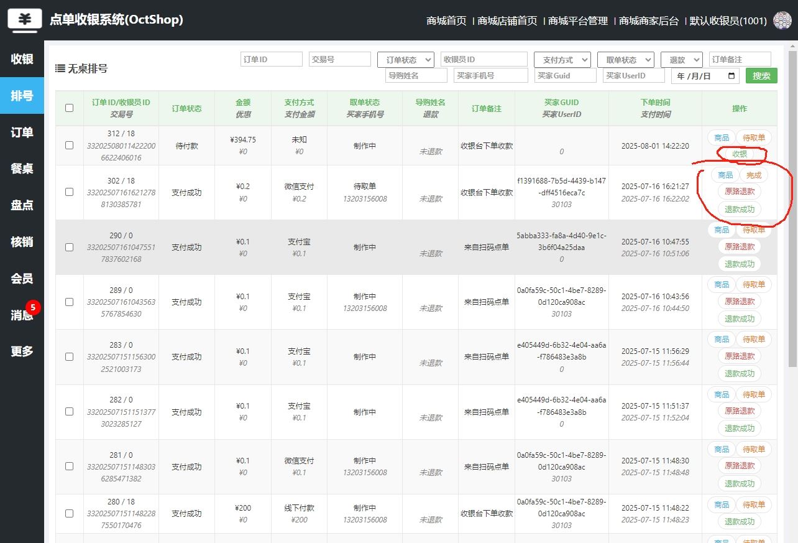The height and width of the screenshot is (543, 798).
Task: Click the 订单ID search field
Action: tap(272, 59)
